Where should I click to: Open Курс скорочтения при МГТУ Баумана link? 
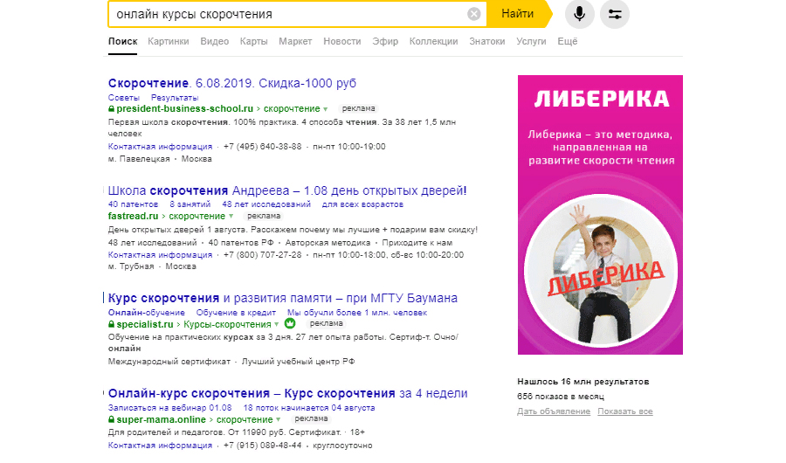[x=282, y=298]
